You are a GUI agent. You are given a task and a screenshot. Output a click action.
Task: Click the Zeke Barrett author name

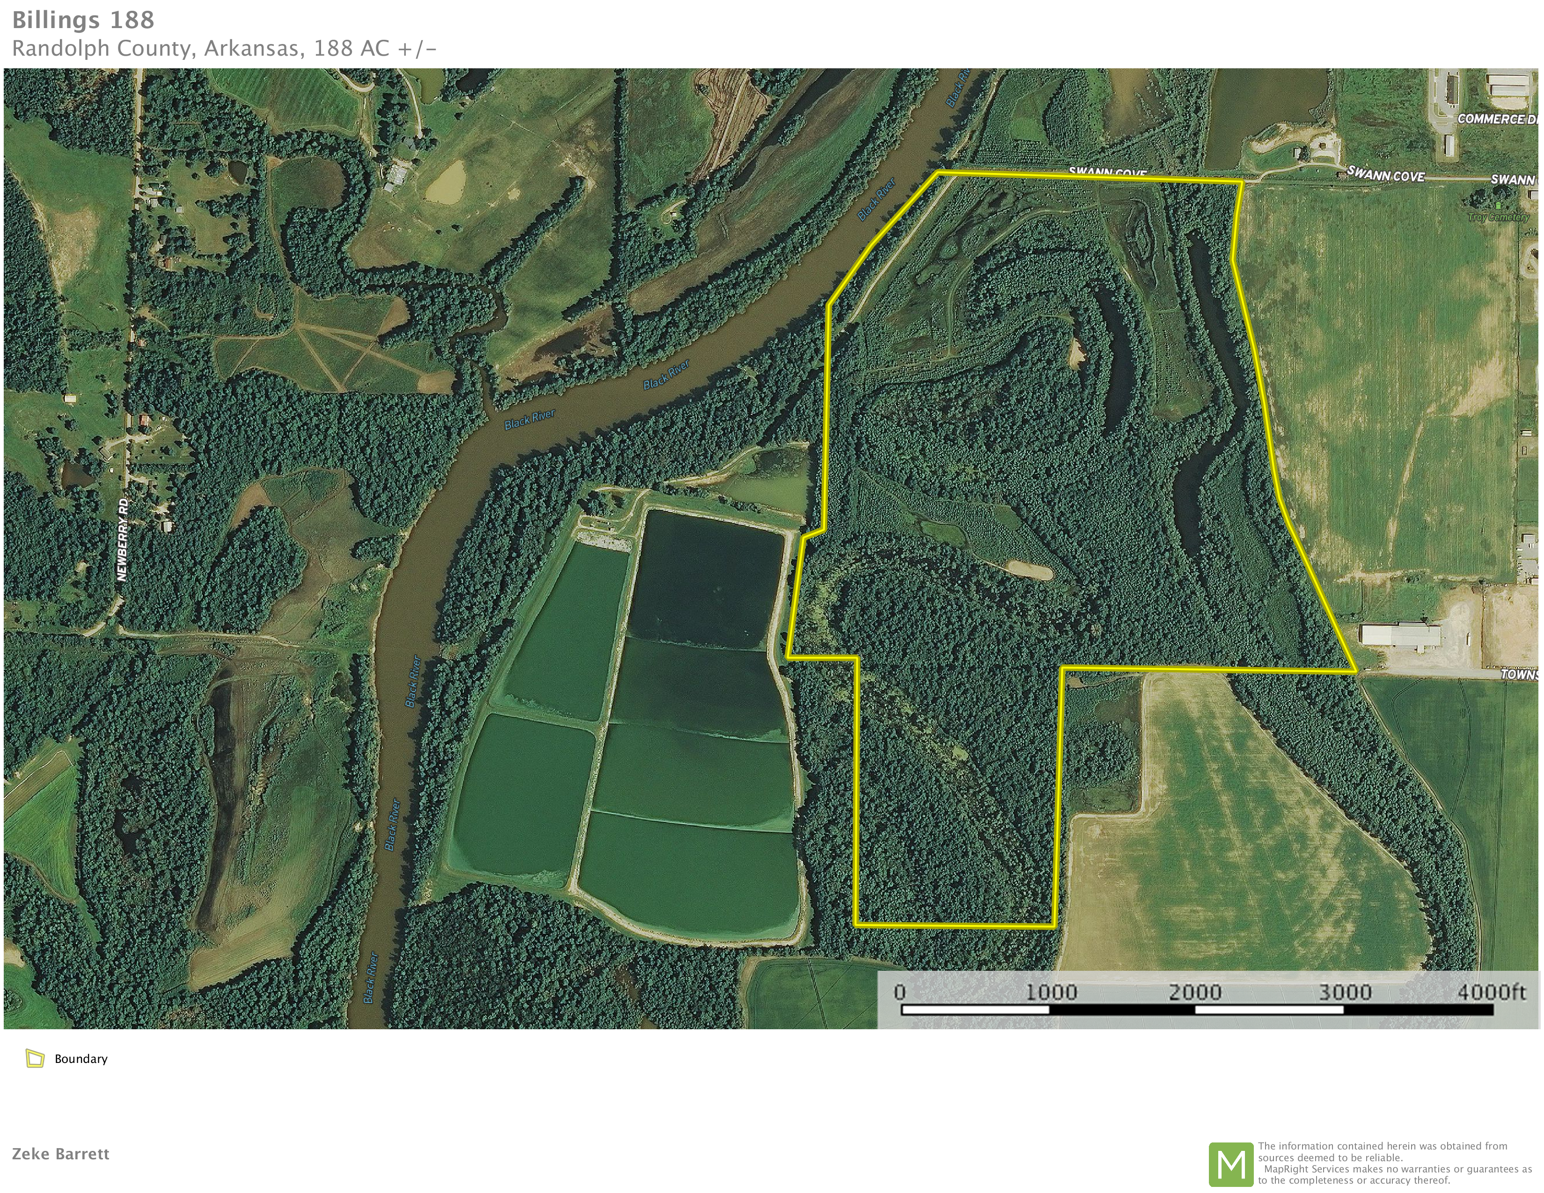tap(61, 1153)
